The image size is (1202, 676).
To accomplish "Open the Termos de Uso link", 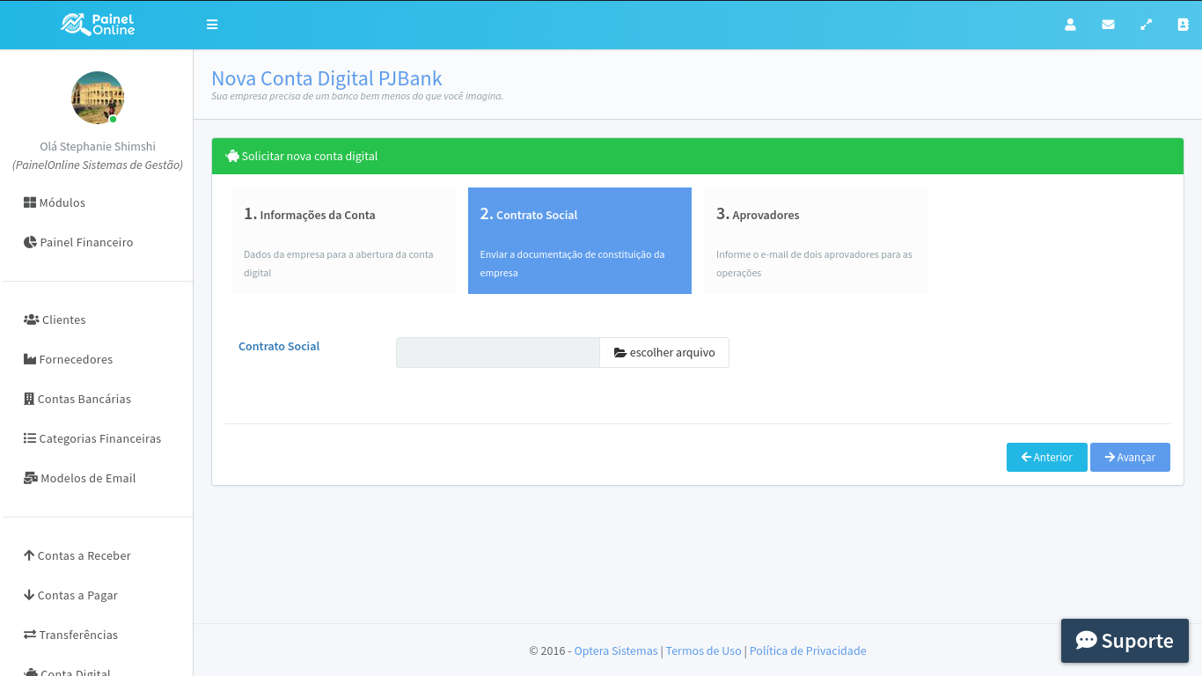I will 703,650.
